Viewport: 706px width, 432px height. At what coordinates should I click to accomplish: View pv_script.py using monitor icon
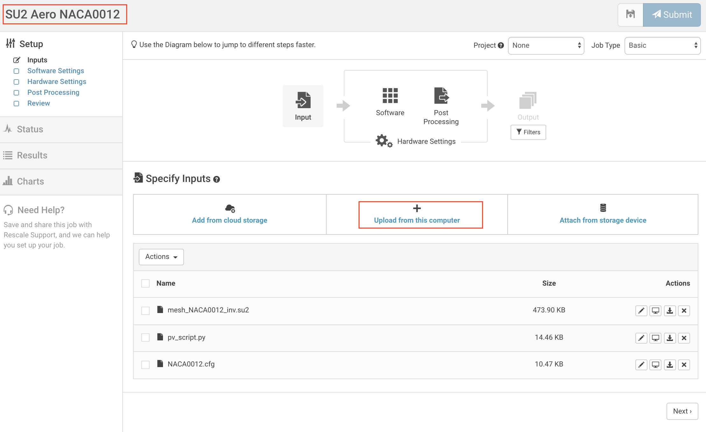click(x=655, y=338)
